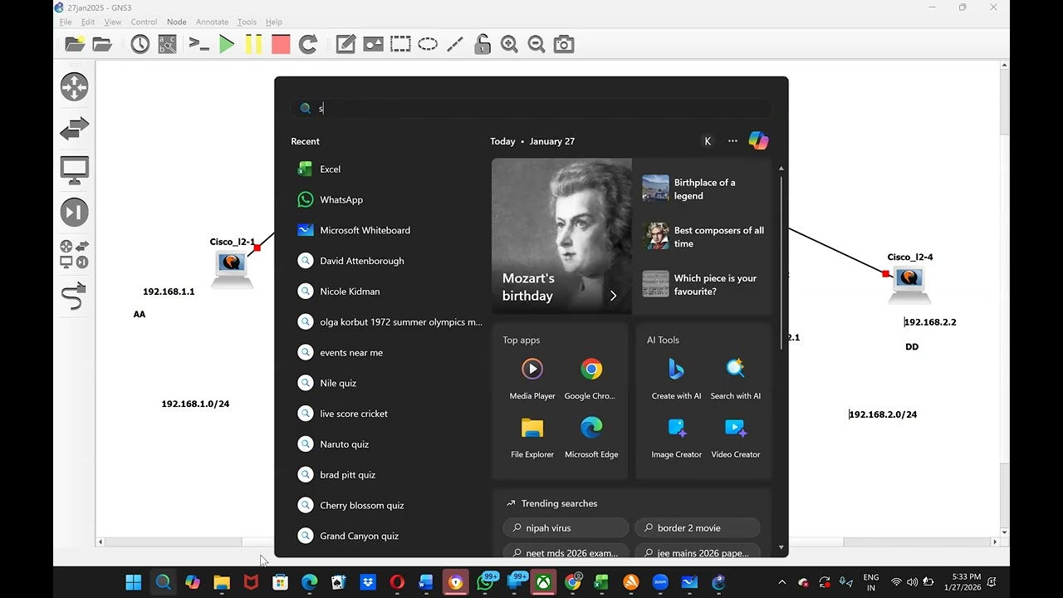Open Search with AI tool
1063x598 pixels.
click(x=736, y=379)
